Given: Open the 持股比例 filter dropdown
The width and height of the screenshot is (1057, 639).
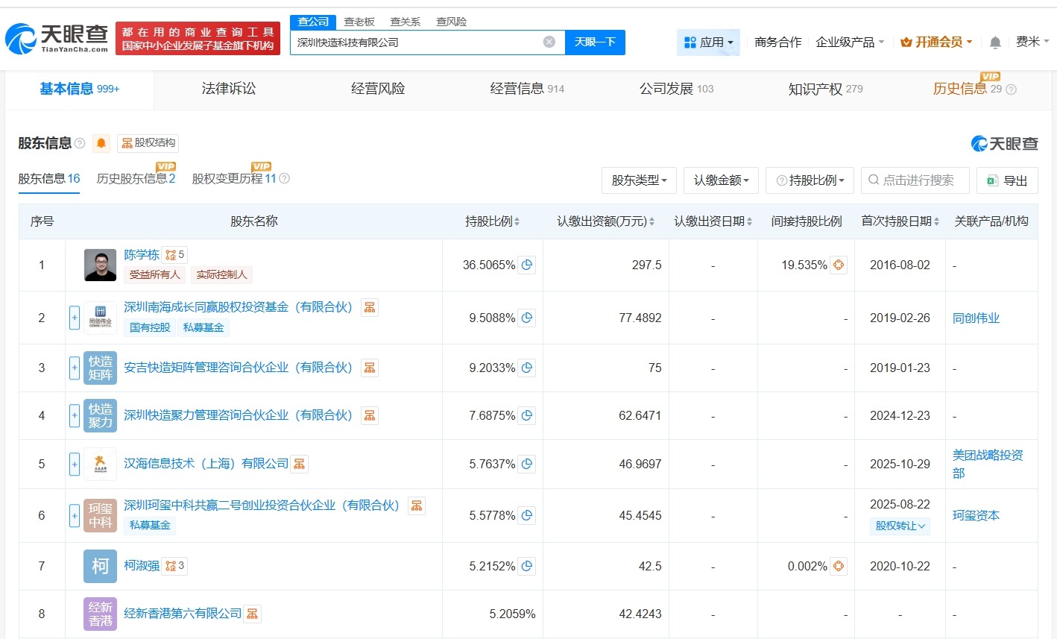Looking at the screenshot, I should click(810, 180).
